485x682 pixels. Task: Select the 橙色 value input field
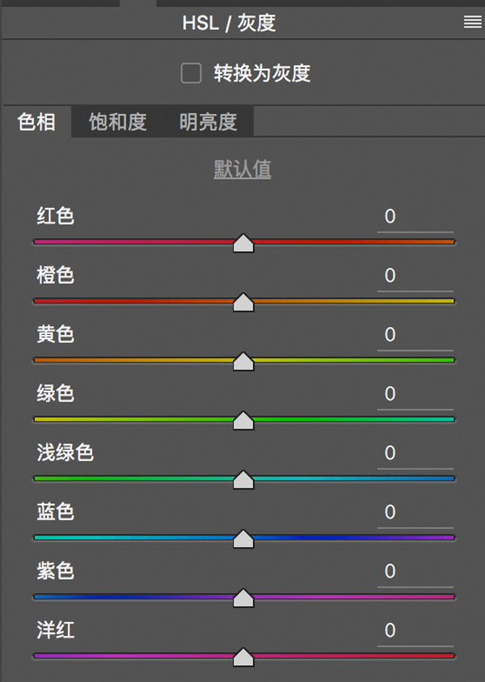coord(415,275)
